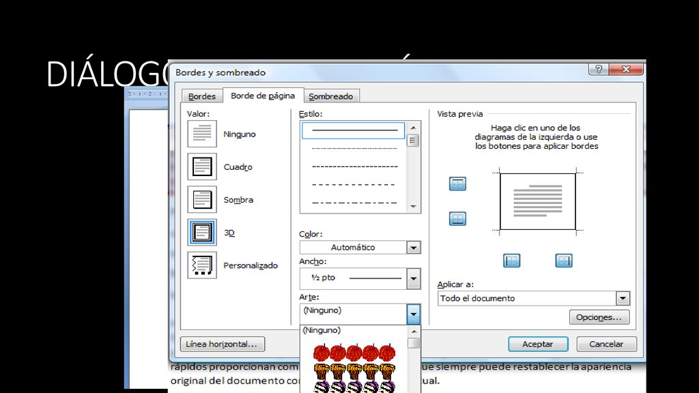Select the Personalizado border setting icon

coord(202,265)
